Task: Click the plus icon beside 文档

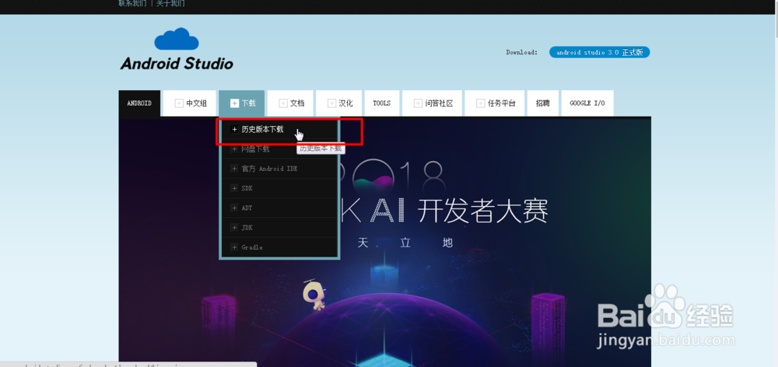Action: pos(283,103)
